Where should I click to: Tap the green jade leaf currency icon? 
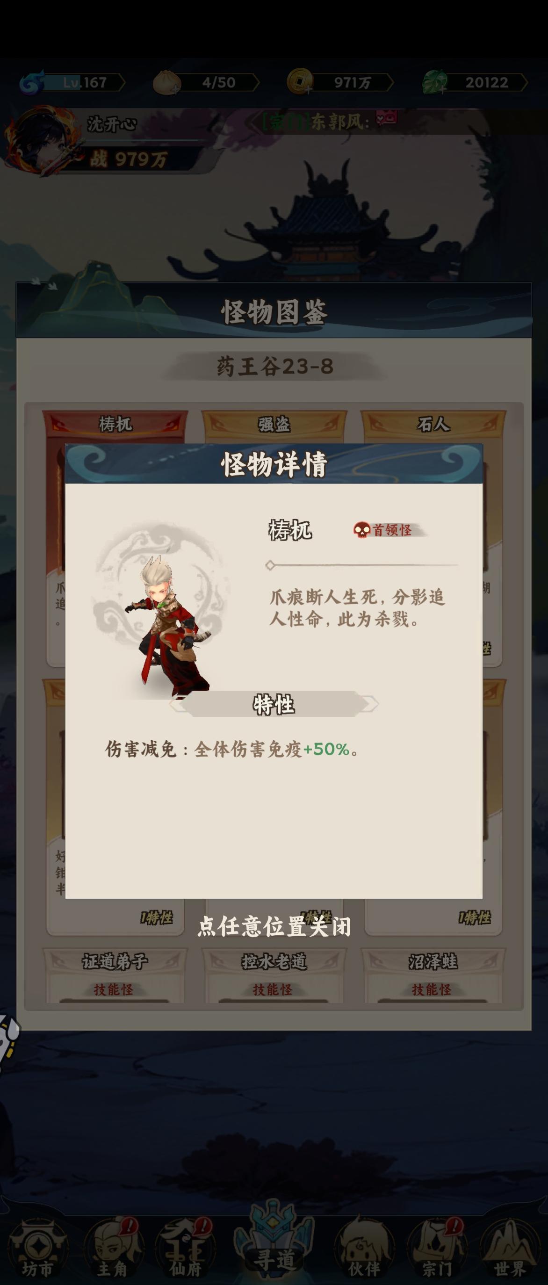click(435, 82)
